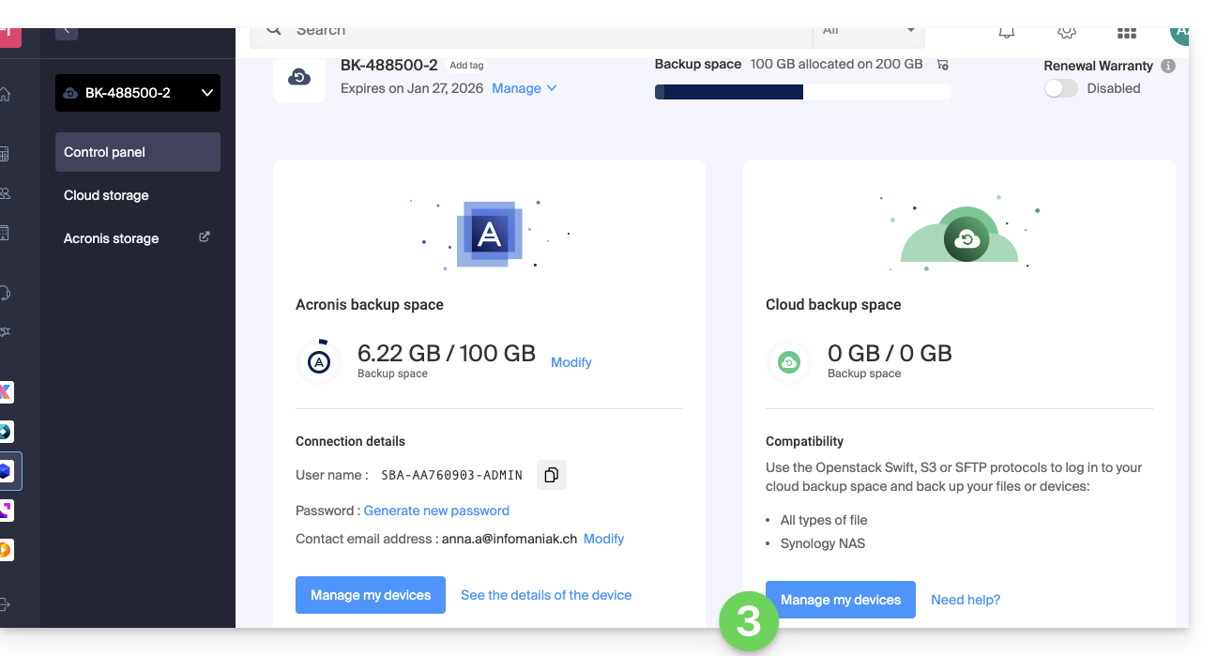The height and width of the screenshot is (656, 1217).
Task: Click the Acronis backup space heading
Action: click(x=370, y=304)
